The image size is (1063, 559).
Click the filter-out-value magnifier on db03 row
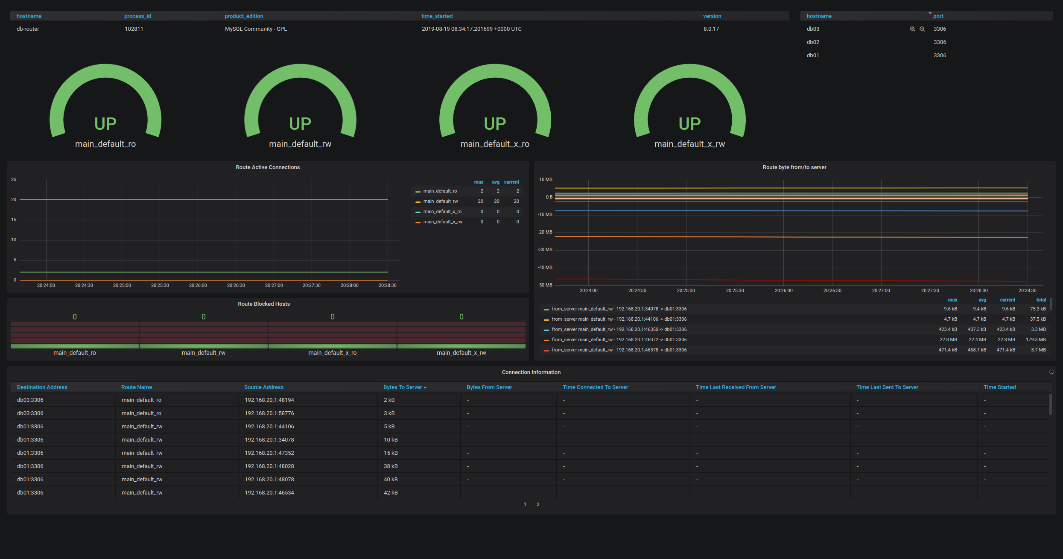pos(922,29)
